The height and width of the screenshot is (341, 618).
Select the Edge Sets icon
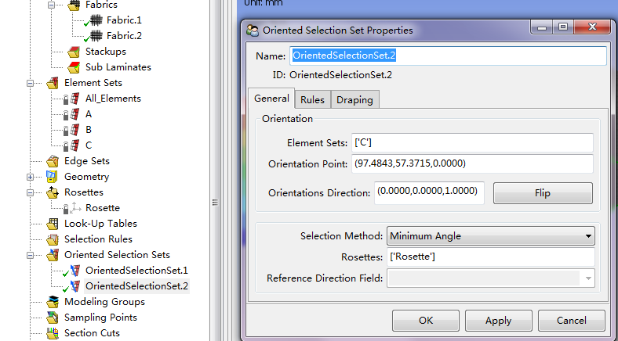click(x=53, y=161)
